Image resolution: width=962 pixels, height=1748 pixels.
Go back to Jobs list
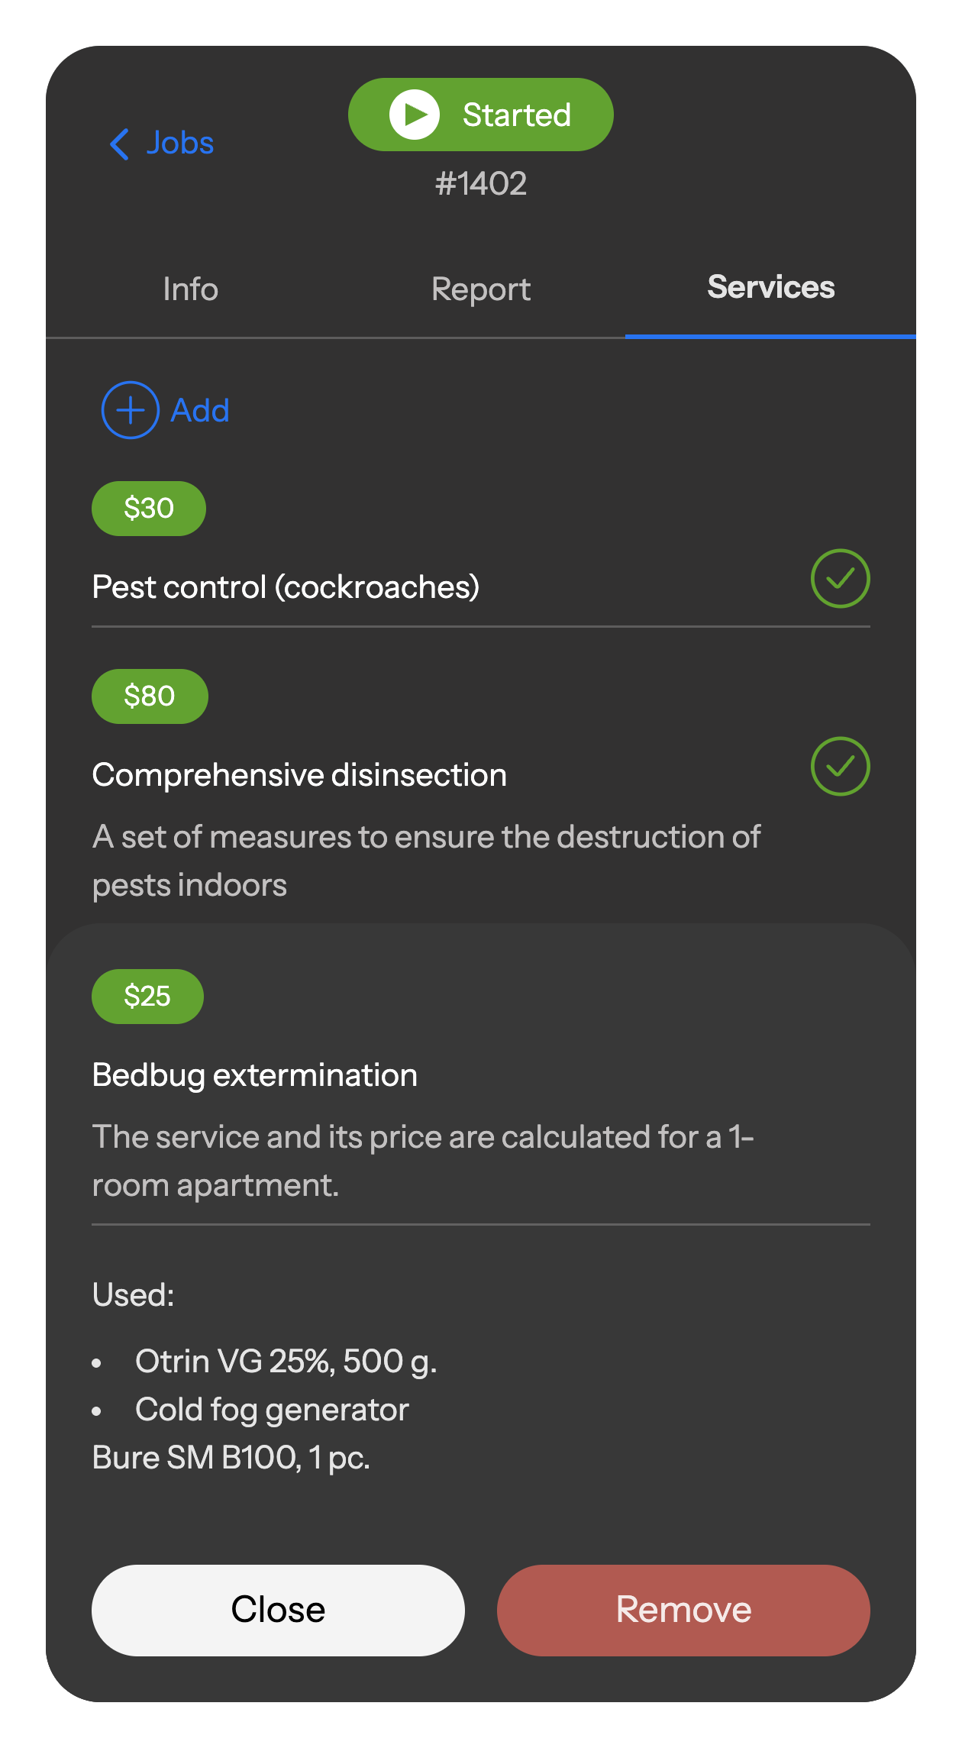click(x=180, y=144)
